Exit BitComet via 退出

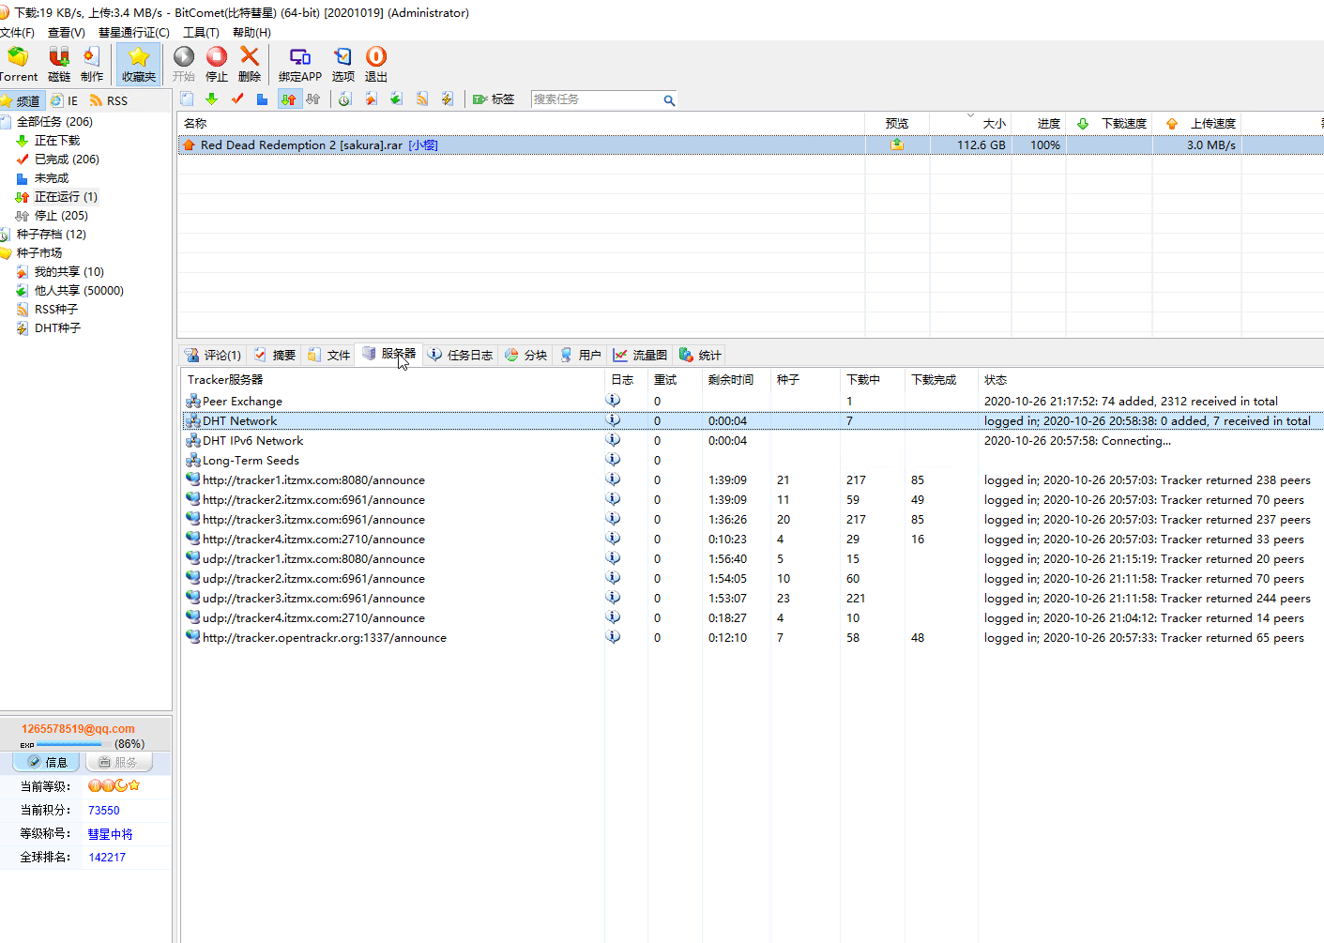376,64
